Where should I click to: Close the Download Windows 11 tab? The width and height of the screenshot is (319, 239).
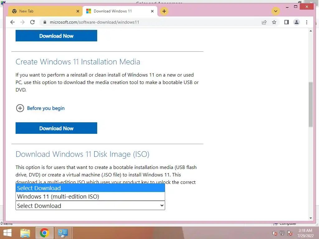[x=152, y=12]
